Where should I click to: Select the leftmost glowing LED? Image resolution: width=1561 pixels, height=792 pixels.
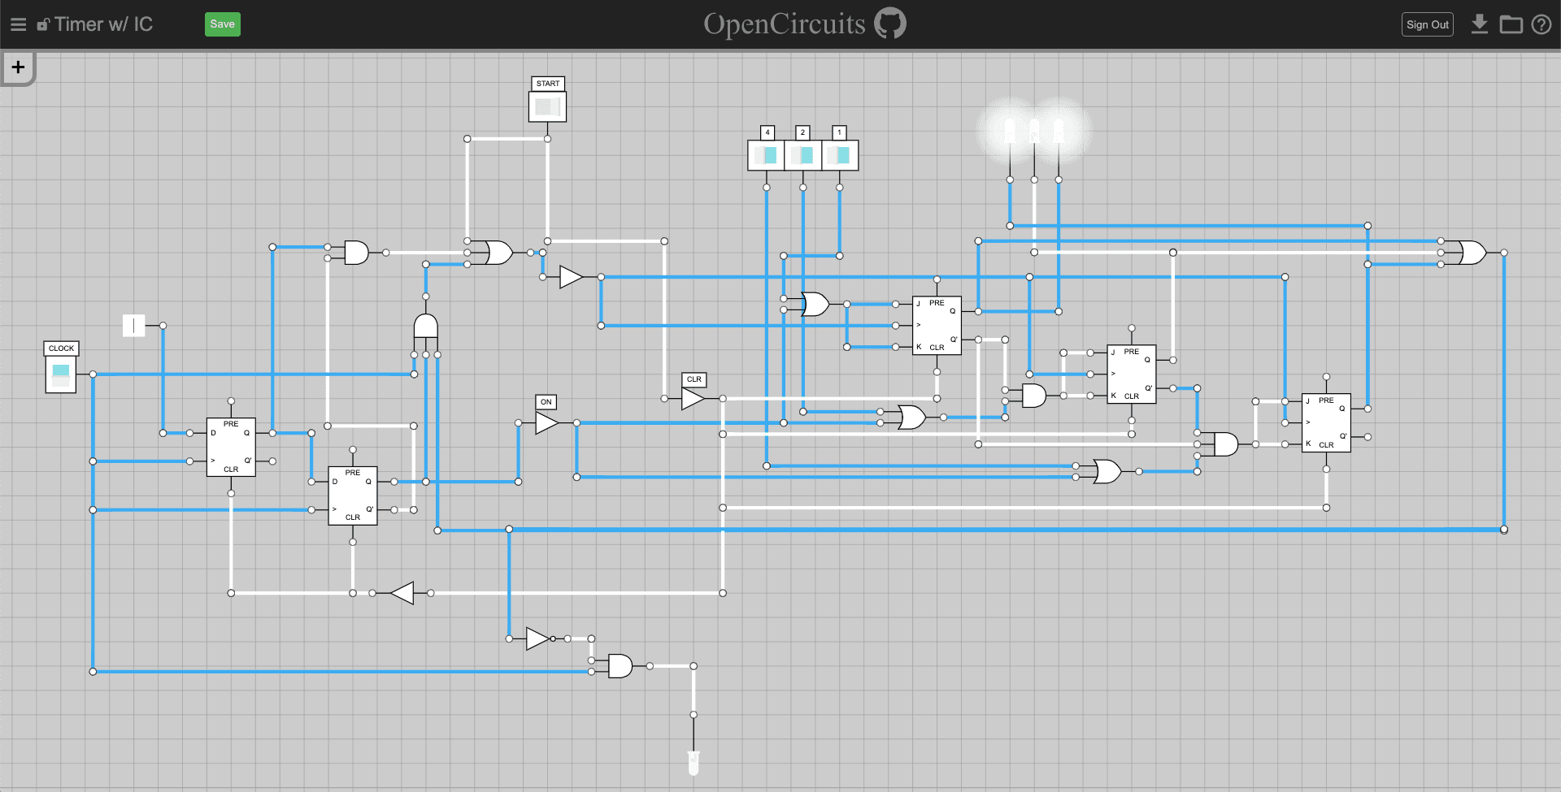pyautogui.click(x=1010, y=131)
